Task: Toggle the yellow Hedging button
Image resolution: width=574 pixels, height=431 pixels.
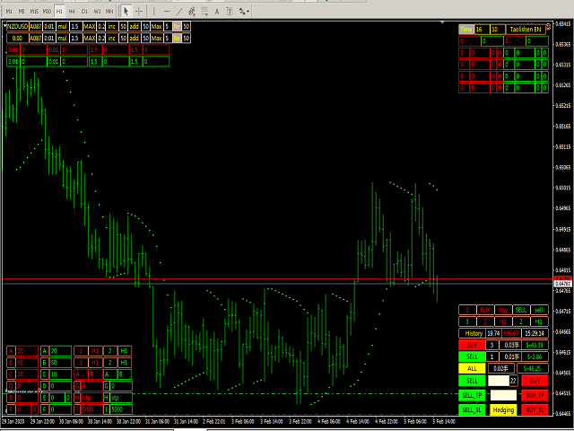Action: coord(503,409)
